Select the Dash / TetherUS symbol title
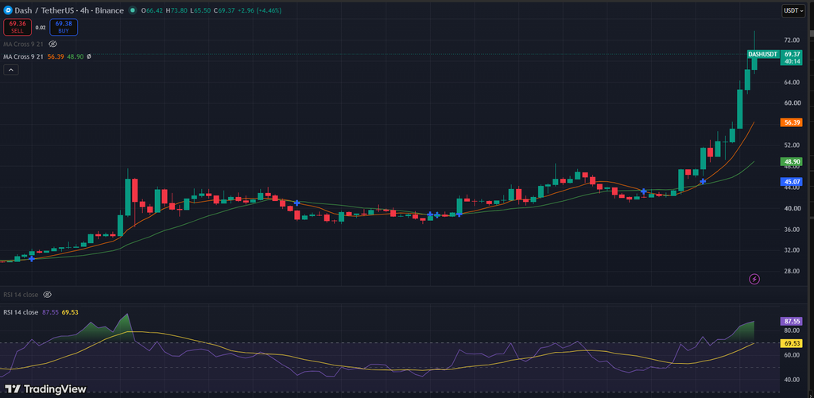This screenshot has width=814, height=398. [43, 10]
